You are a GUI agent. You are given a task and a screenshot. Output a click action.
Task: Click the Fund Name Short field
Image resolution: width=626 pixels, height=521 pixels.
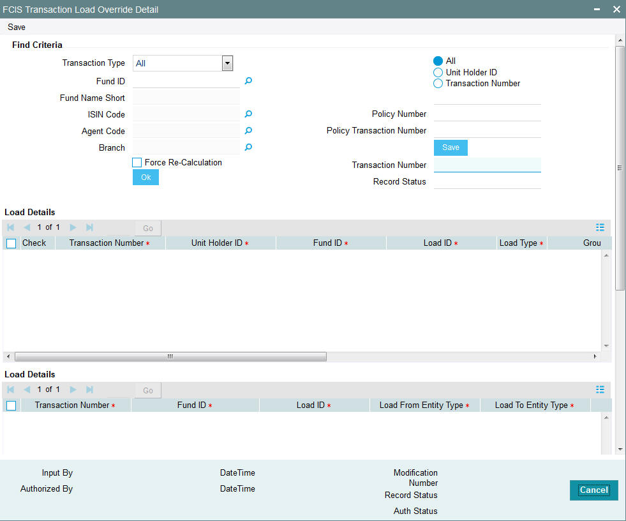point(186,98)
